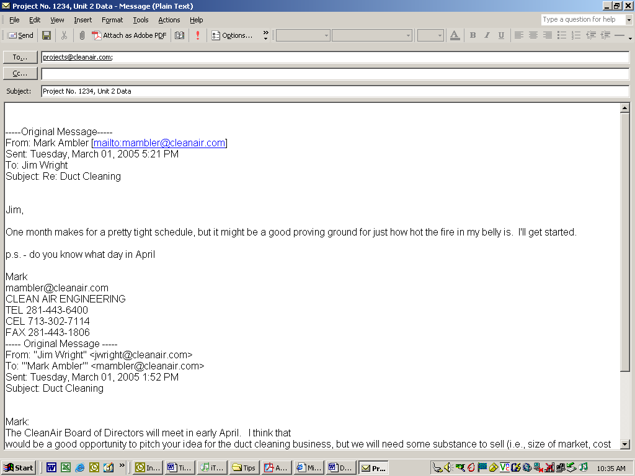Click the Cc... button
Image resolution: width=635 pixels, height=476 pixels.
pyautogui.click(x=20, y=73)
